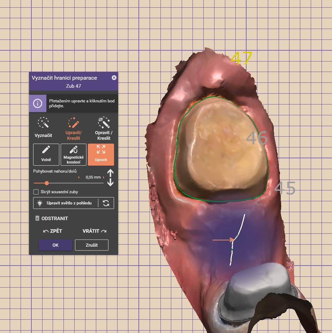Screen dimensions: 332x333
Task: Choose the Opravit / Kreslit mode
Action: [104, 128]
